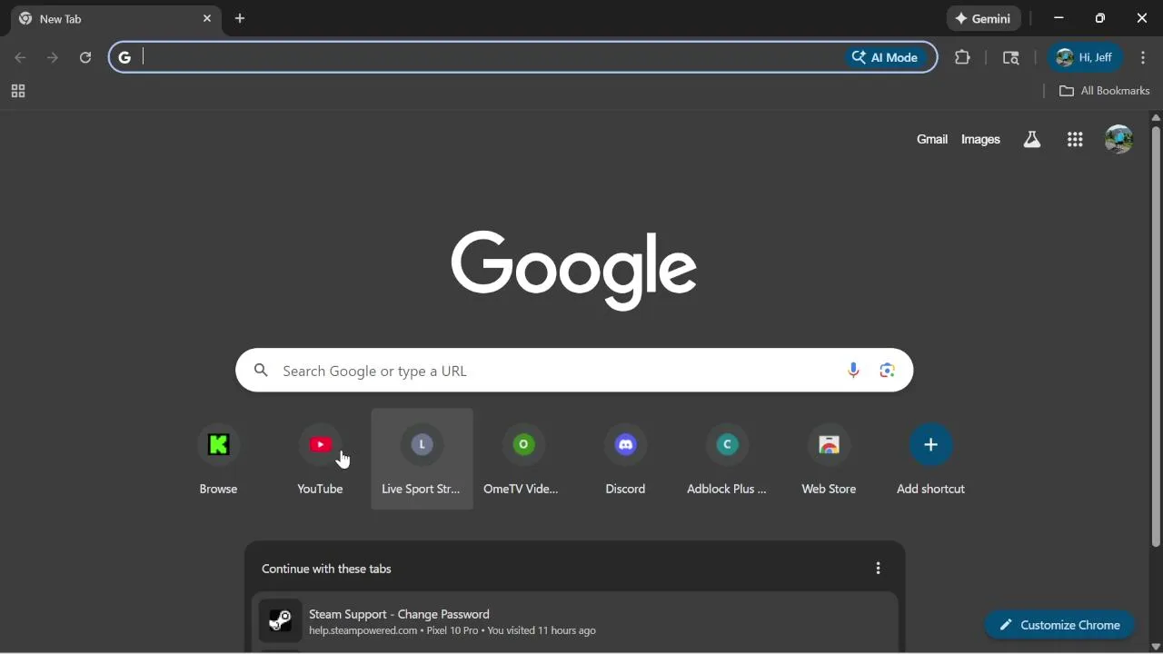Open the Live Sport Str... shortcut
The height and width of the screenshot is (654, 1163).
(x=422, y=459)
